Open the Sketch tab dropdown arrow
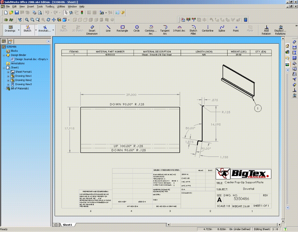 [x=36, y=30]
